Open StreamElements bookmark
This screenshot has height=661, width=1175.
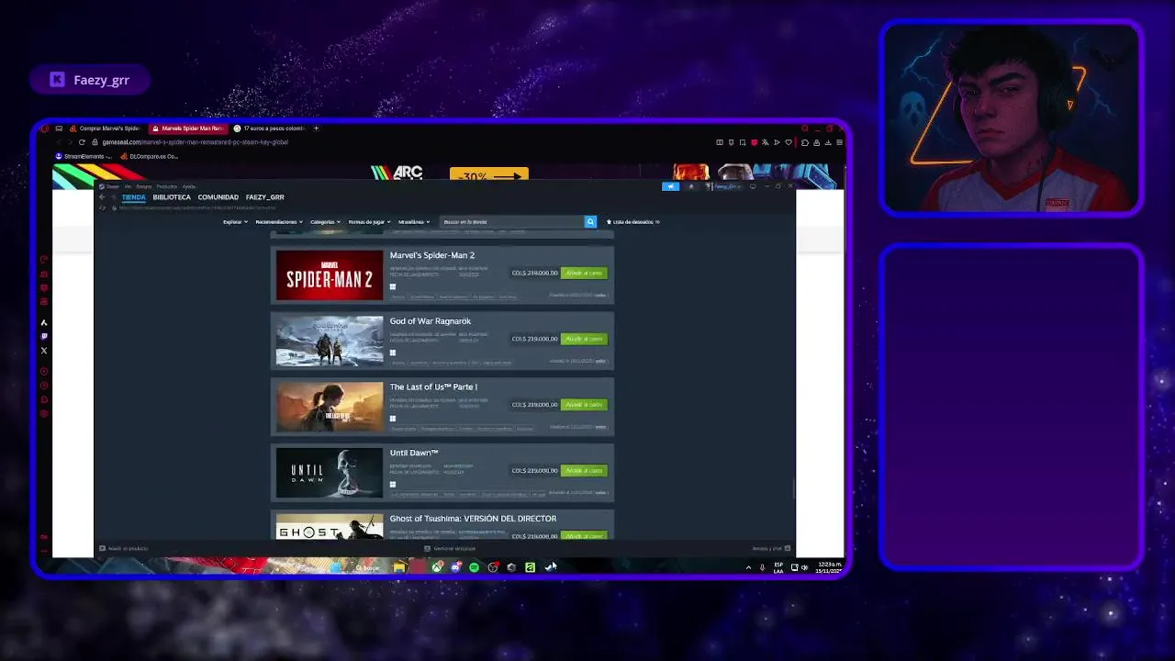(84, 156)
